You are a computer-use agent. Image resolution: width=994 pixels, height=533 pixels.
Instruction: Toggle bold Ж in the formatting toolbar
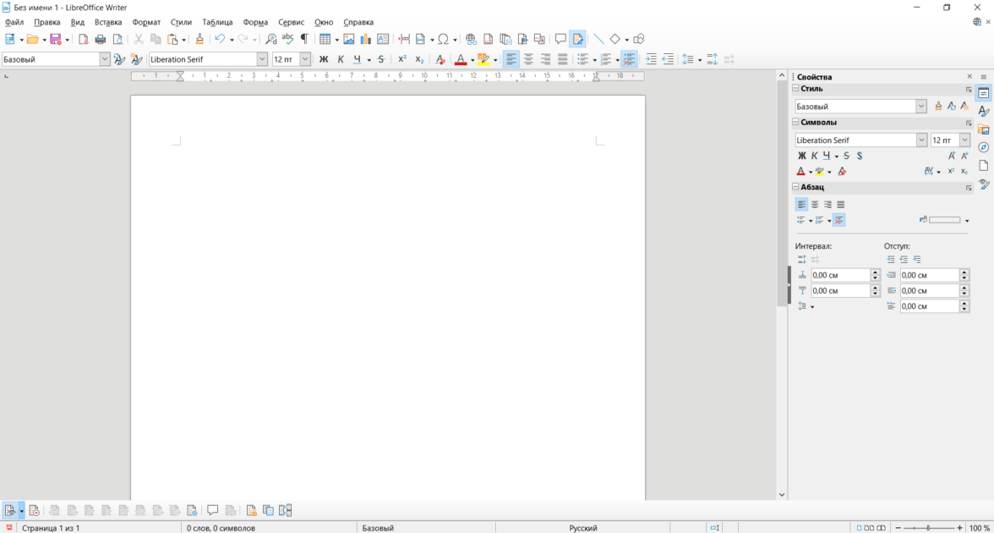coord(323,59)
